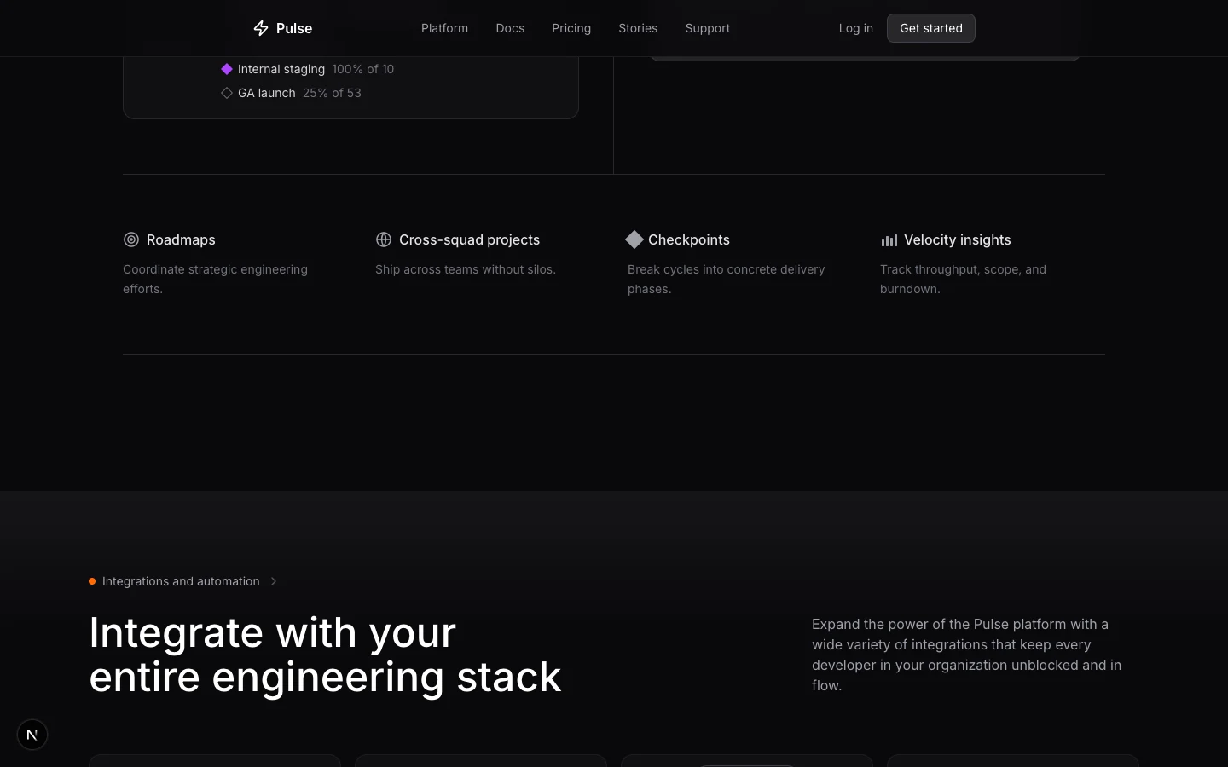The width and height of the screenshot is (1228, 767).
Task: Select the Checkpoints heading
Action: coord(689,239)
